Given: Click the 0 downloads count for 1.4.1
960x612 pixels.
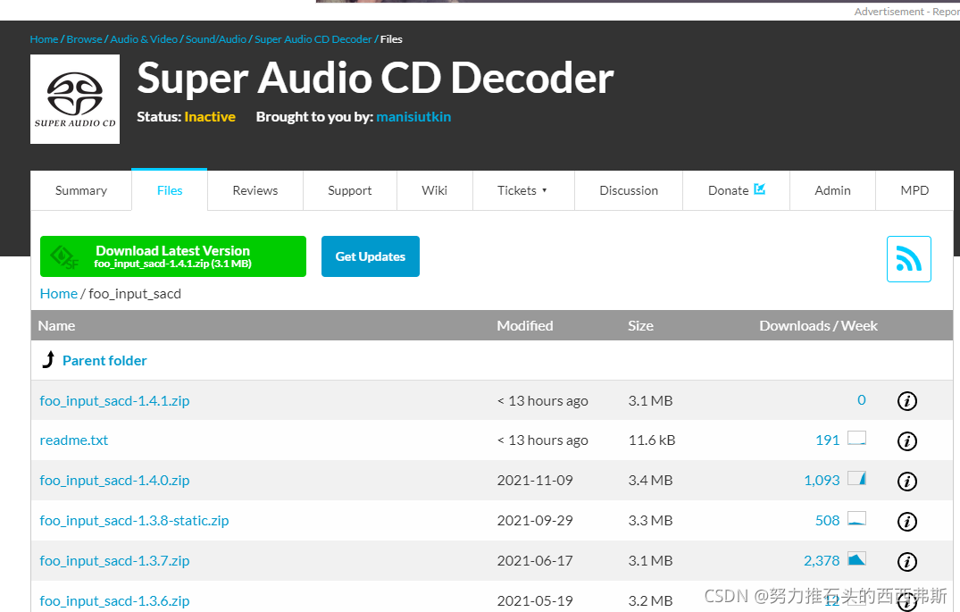Looking at the screenshot, I should tap(862, 400).
